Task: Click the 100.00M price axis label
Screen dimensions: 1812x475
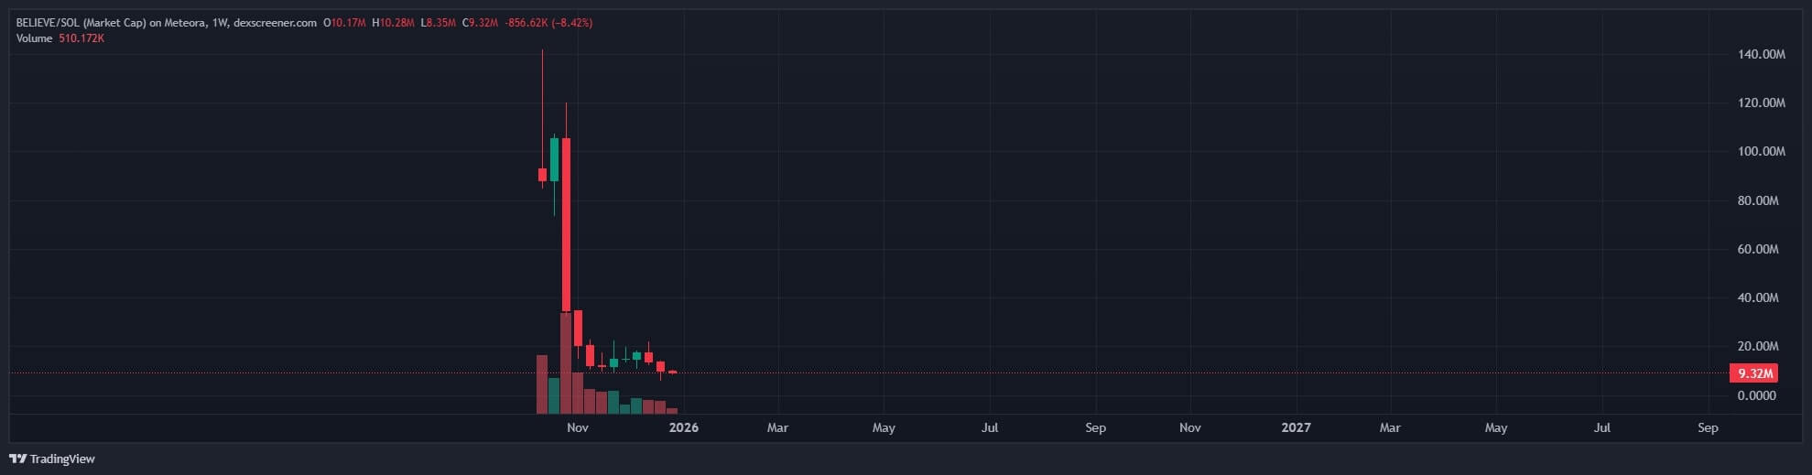Action: tap(1761, 152)
